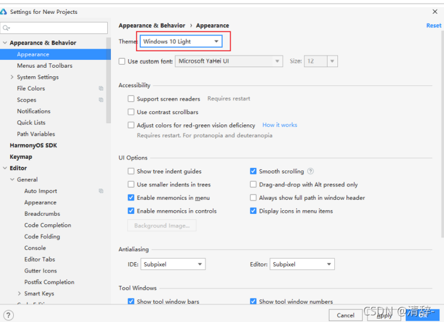Image resolution: width=444 pixels, height=322 pixels.
Task: Collapse the Editor tree node
Action: point(5,168)
